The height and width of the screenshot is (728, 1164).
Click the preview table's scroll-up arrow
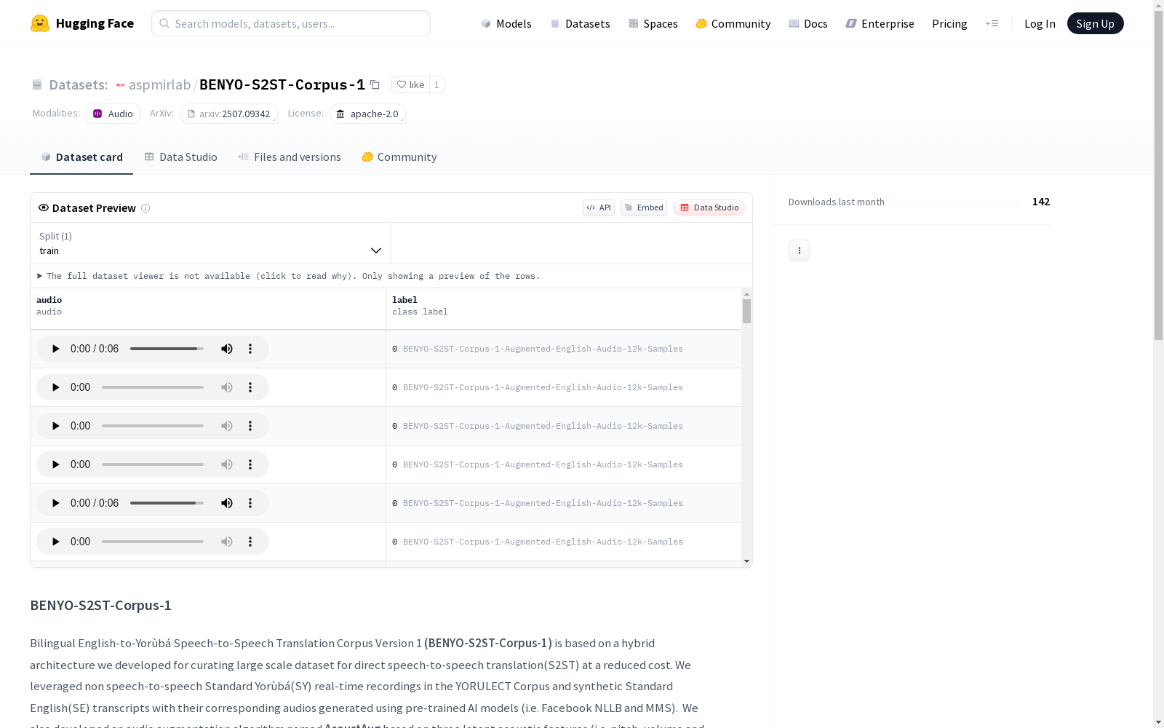pos(746,294)
